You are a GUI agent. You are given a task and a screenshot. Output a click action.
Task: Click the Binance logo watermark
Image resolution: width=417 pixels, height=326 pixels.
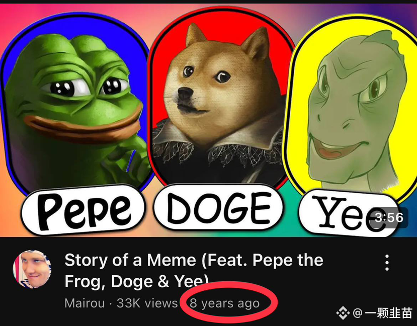[x=343, y=313]
